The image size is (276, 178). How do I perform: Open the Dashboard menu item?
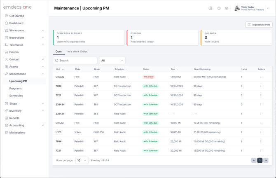click(x=16, y=23)
